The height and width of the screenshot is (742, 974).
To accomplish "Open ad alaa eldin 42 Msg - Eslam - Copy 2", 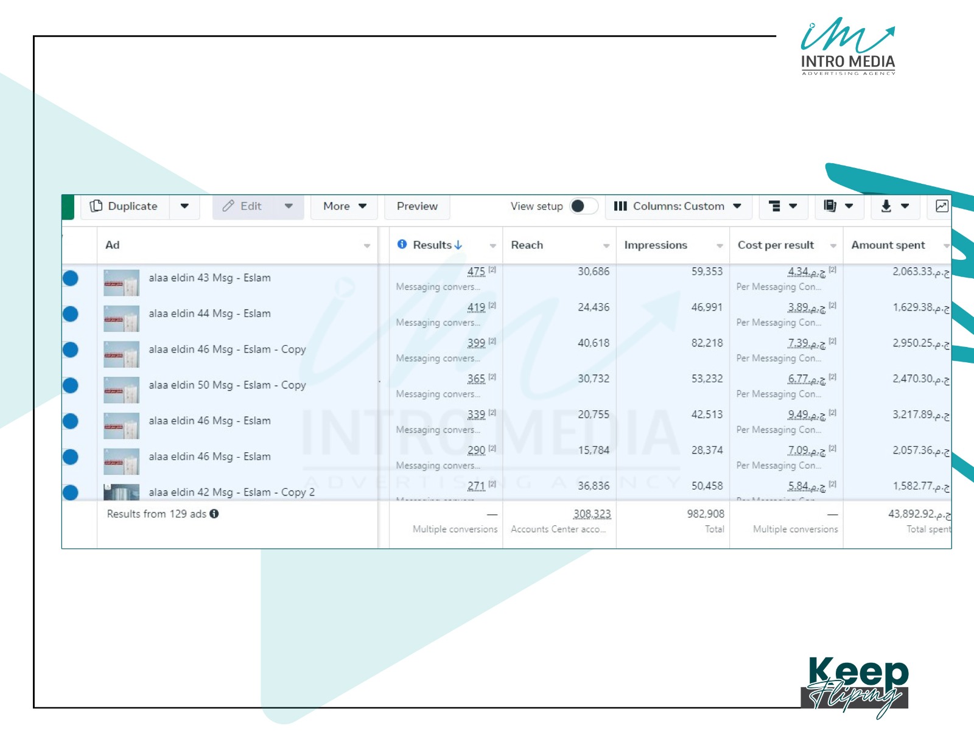I will pos(232,492).
